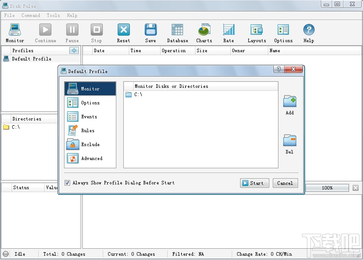Click the Stop toolbar icon
This screenshot has height=260, width=363.
pyautogui.click(x=97, y=30)
